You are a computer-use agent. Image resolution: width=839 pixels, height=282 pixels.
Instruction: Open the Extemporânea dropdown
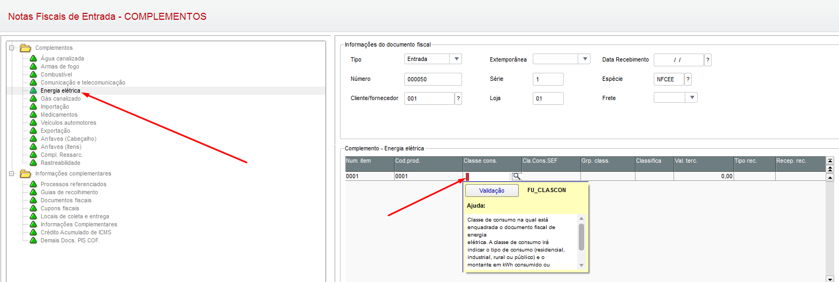(585, 59)
